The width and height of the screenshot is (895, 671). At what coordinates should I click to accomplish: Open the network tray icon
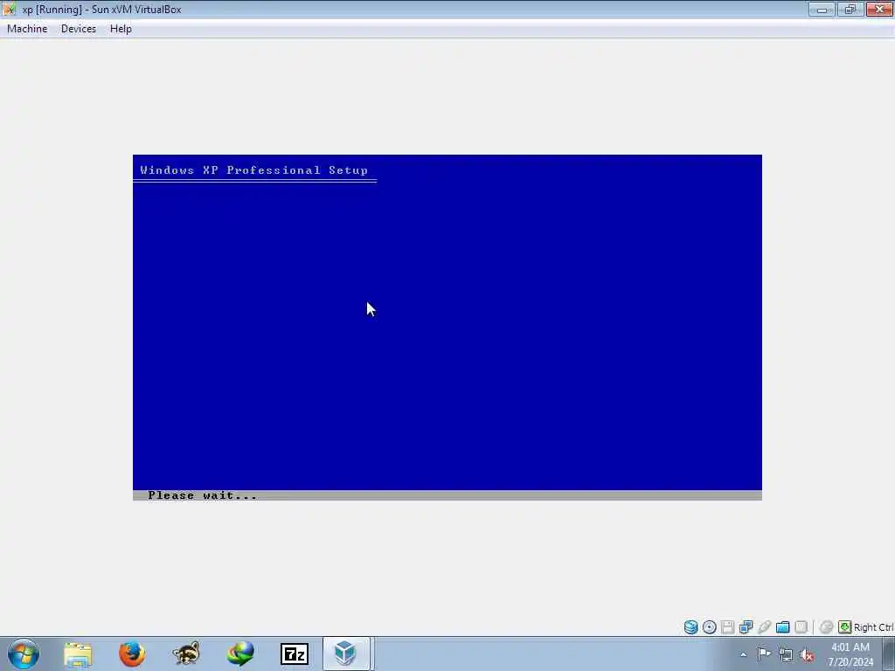(x=786, y=654)
